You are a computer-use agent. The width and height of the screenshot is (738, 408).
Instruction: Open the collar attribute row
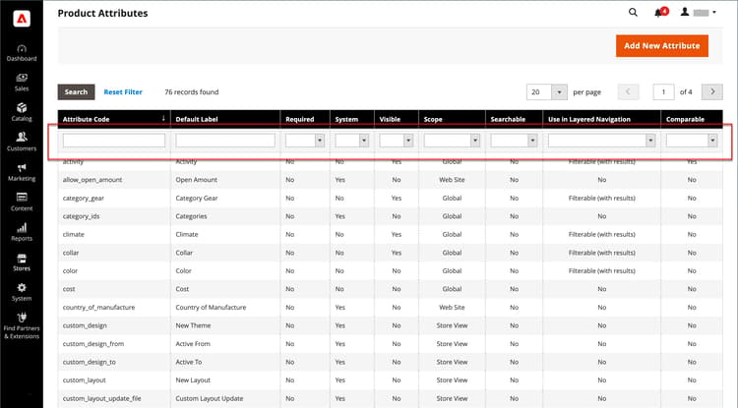point(391,253)
